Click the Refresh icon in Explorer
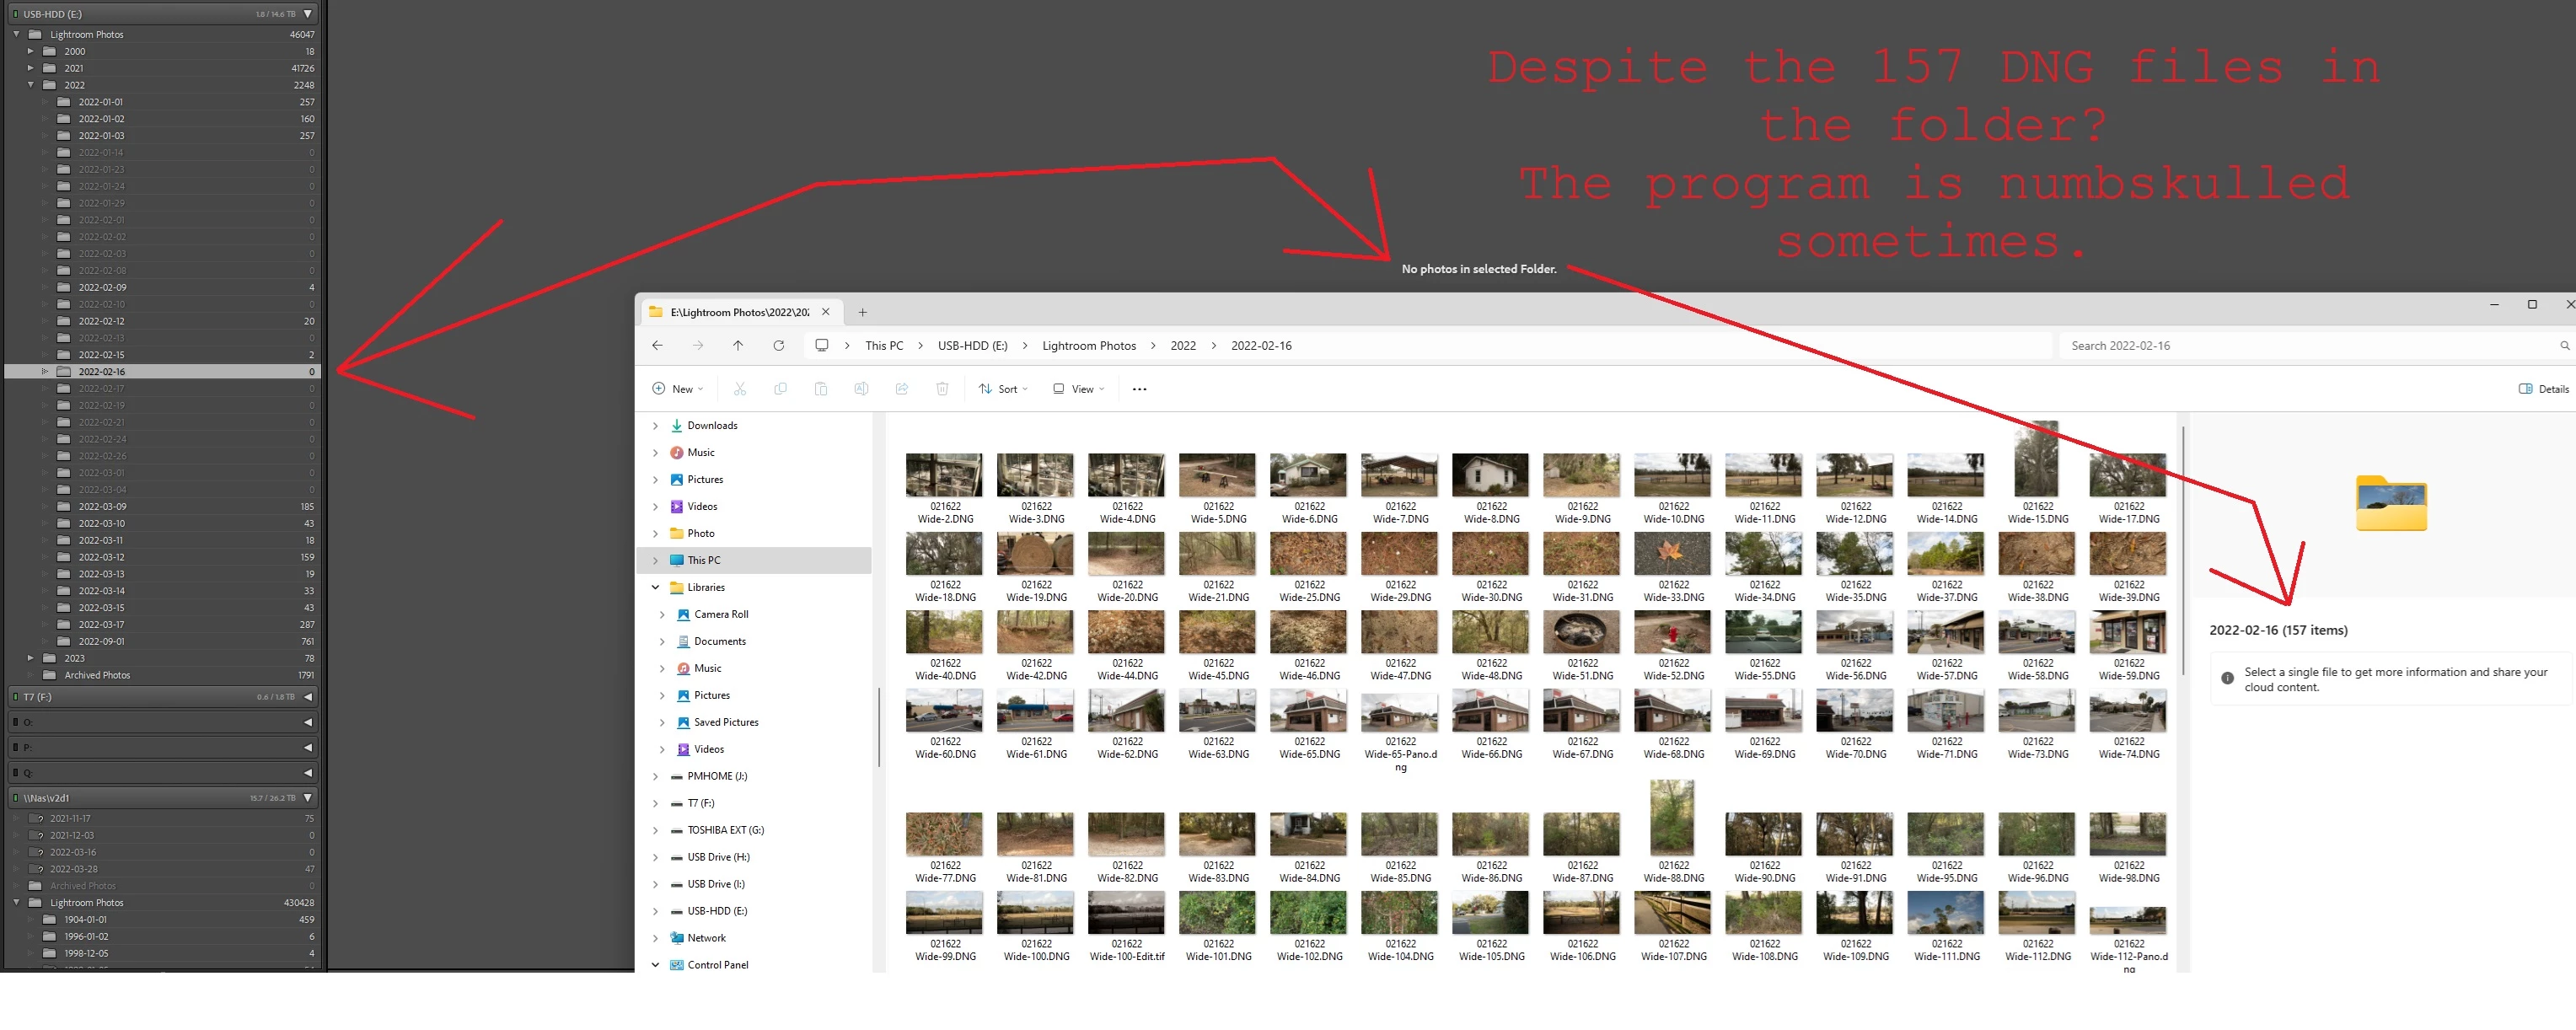 point(778,346)
